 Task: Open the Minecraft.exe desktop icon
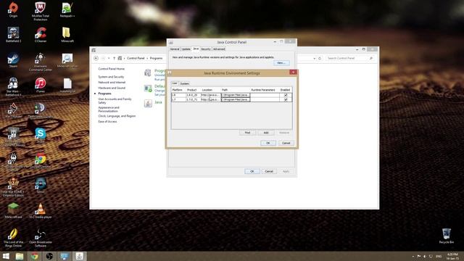(x=13, y=211)
